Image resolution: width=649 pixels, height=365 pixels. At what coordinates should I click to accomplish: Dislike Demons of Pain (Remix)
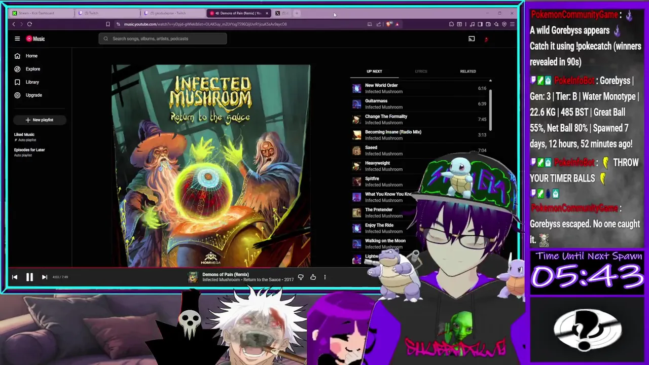click(301, 277)
